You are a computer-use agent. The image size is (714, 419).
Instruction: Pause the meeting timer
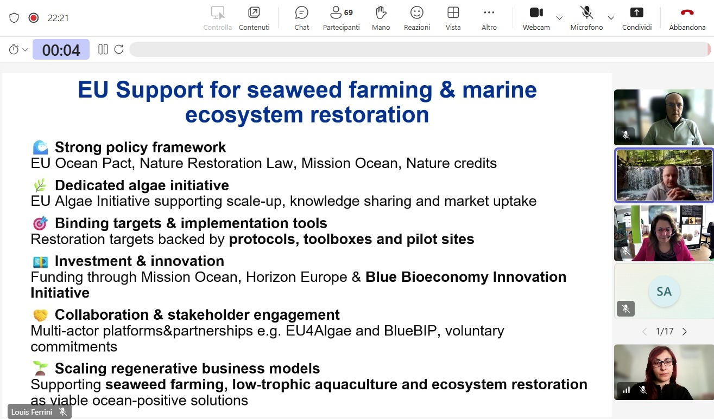(103, 49)
